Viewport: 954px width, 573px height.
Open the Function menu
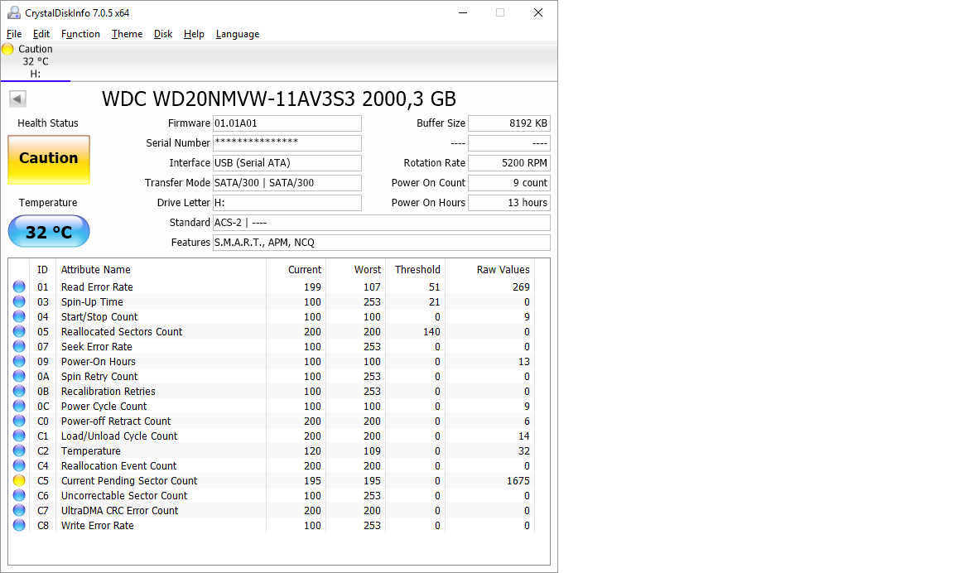(x=80, y=34)
